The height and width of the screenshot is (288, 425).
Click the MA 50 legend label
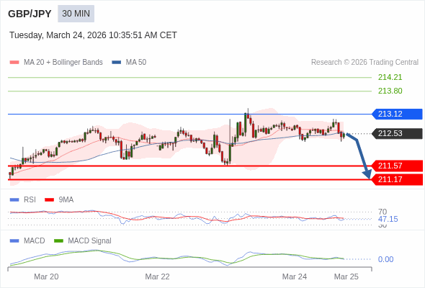click(136, 63)
